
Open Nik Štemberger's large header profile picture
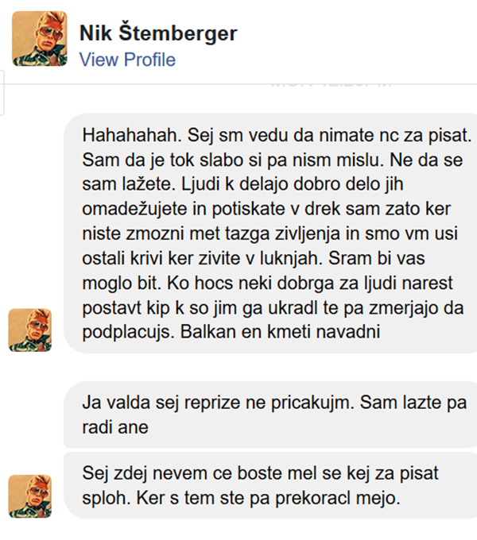(x=40, y=39)
